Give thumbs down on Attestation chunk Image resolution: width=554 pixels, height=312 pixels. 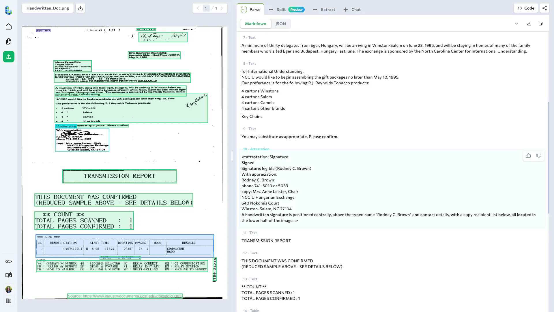539,156
